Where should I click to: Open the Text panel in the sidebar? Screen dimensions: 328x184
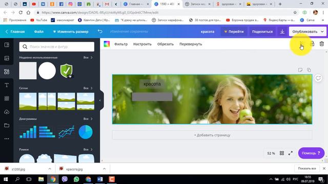pos(7,85)
